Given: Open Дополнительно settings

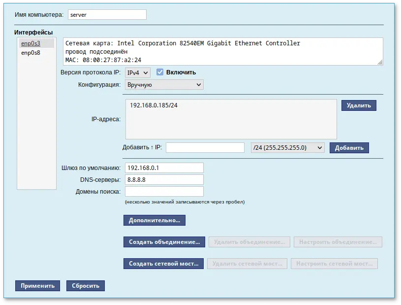Looking at the screenshot, I should pos(154,220).
